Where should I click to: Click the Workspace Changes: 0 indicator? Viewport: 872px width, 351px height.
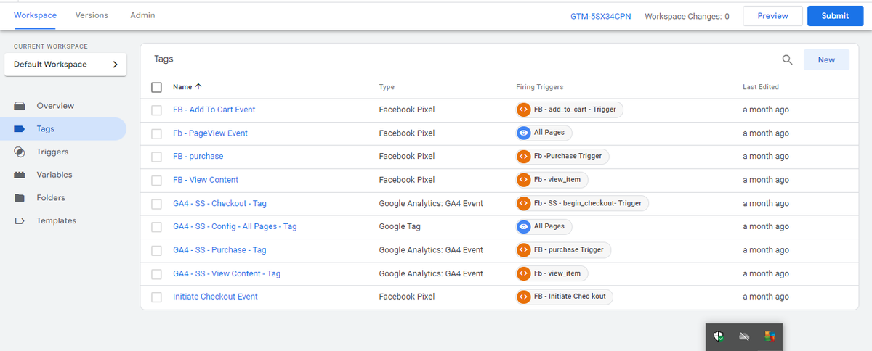687,16
